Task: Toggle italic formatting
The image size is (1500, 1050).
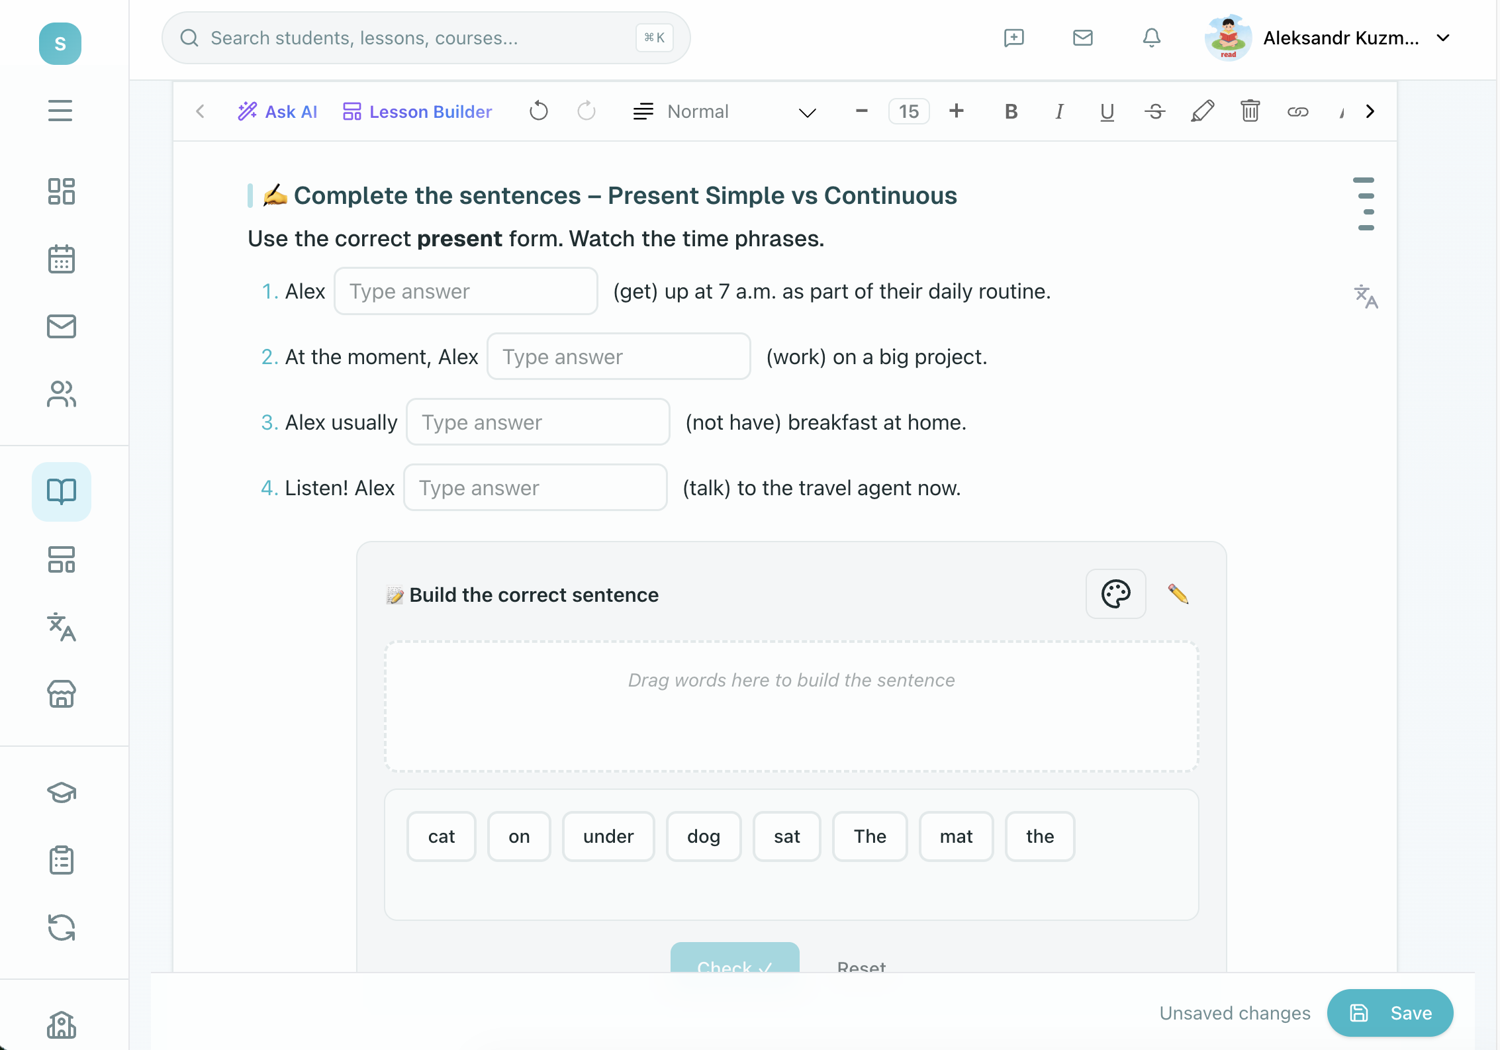Action: tap(1059, 111)
